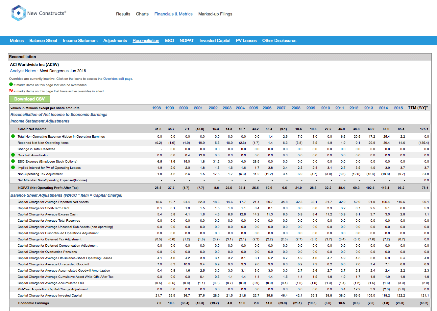Screen dimensions: 437x311
Task: Open the Invested Capital tab
Action: [x=215, y=41]
